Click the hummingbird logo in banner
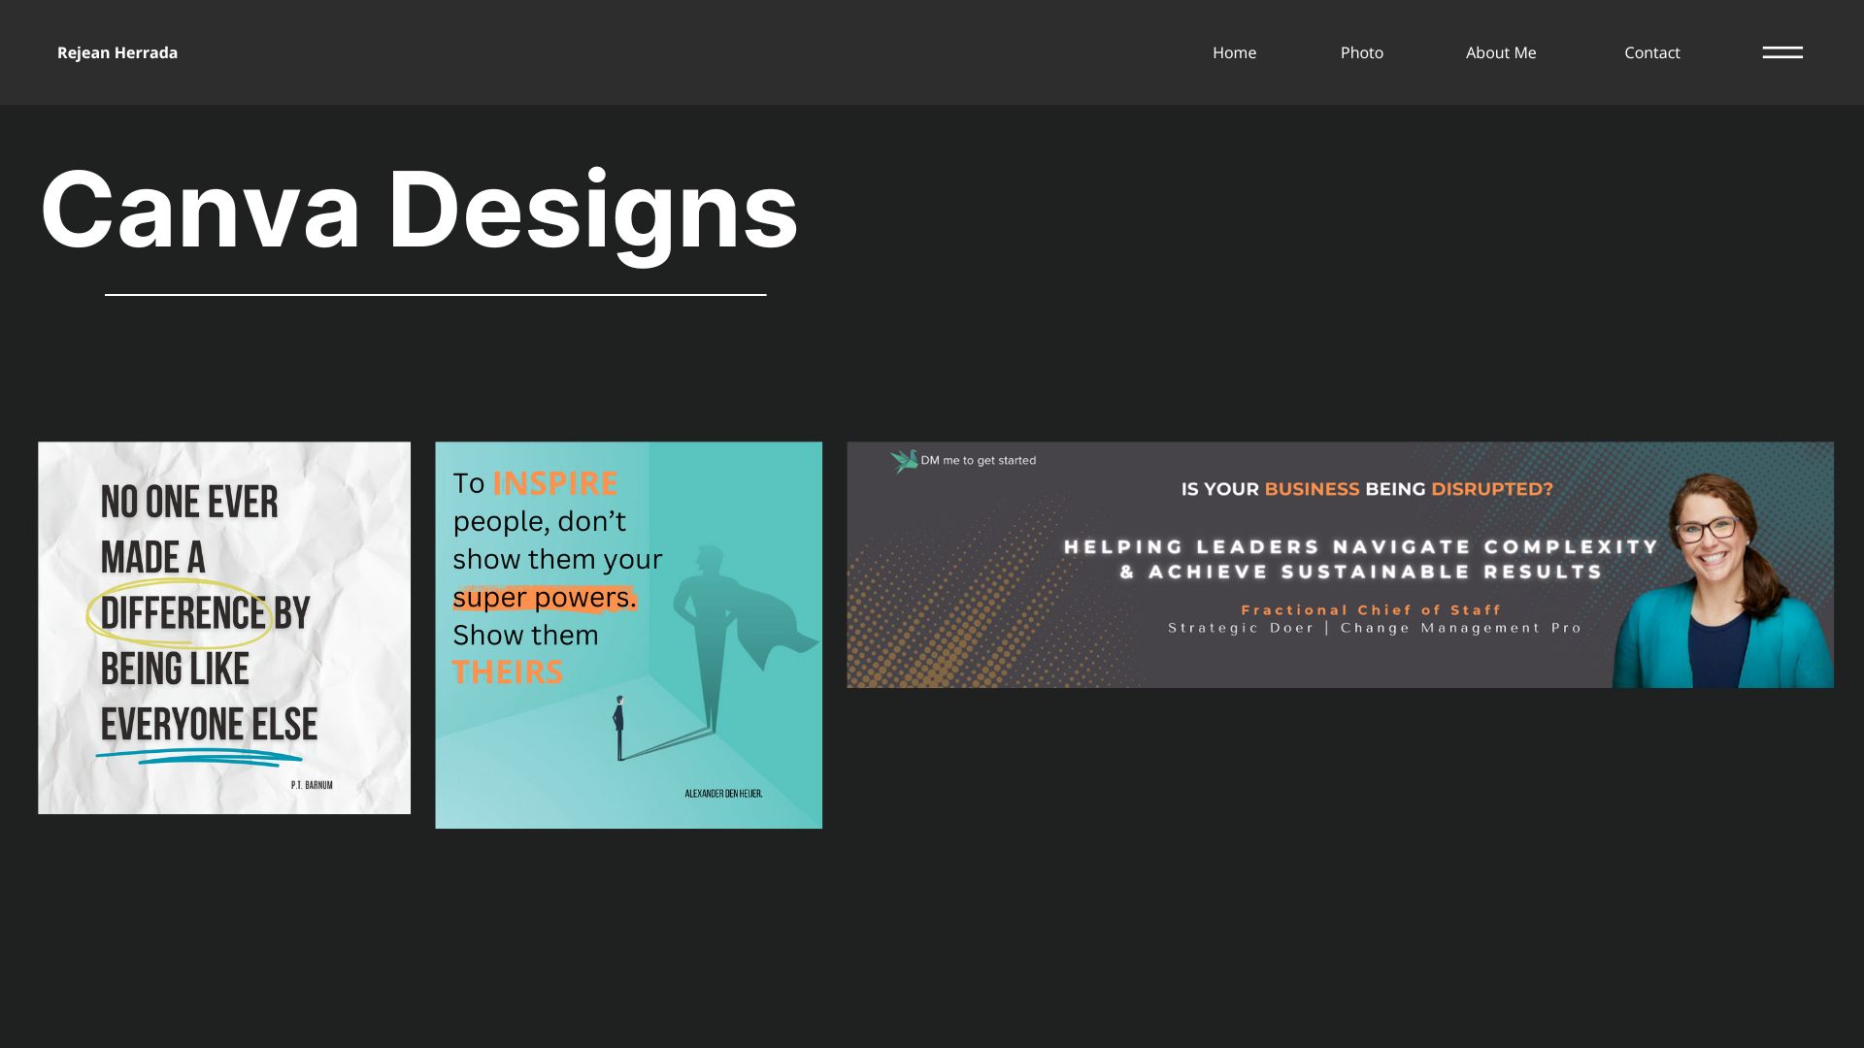The image size is (1864, 1048). tap(905, 460)
